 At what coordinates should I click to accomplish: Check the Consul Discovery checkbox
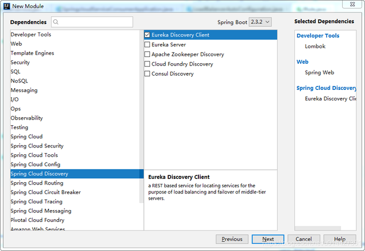pos(147,73)
